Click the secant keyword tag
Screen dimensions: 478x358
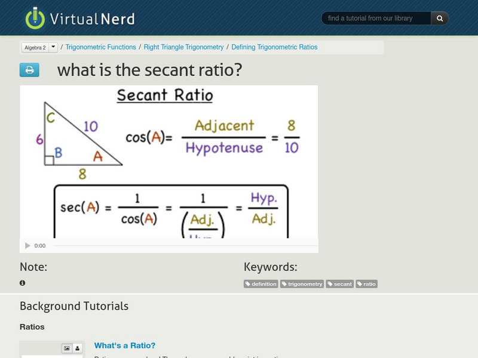(340, 284)
